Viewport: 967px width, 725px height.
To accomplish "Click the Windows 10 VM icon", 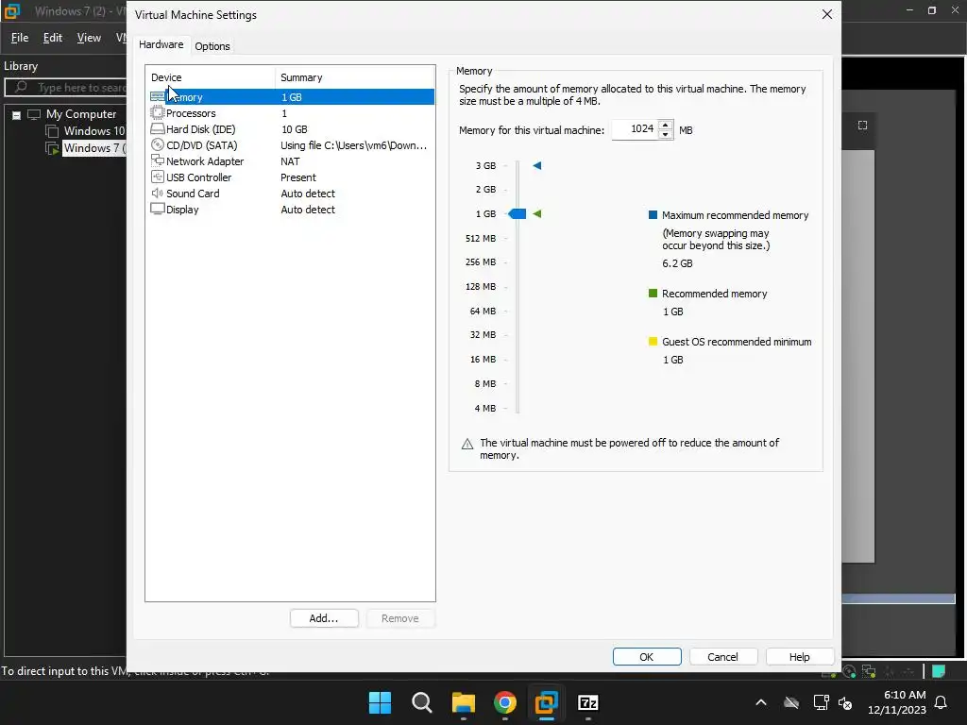I will click(53, 130).
